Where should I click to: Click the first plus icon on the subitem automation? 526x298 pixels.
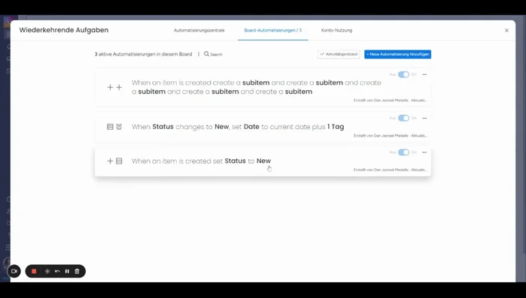(x=110, y=87)
